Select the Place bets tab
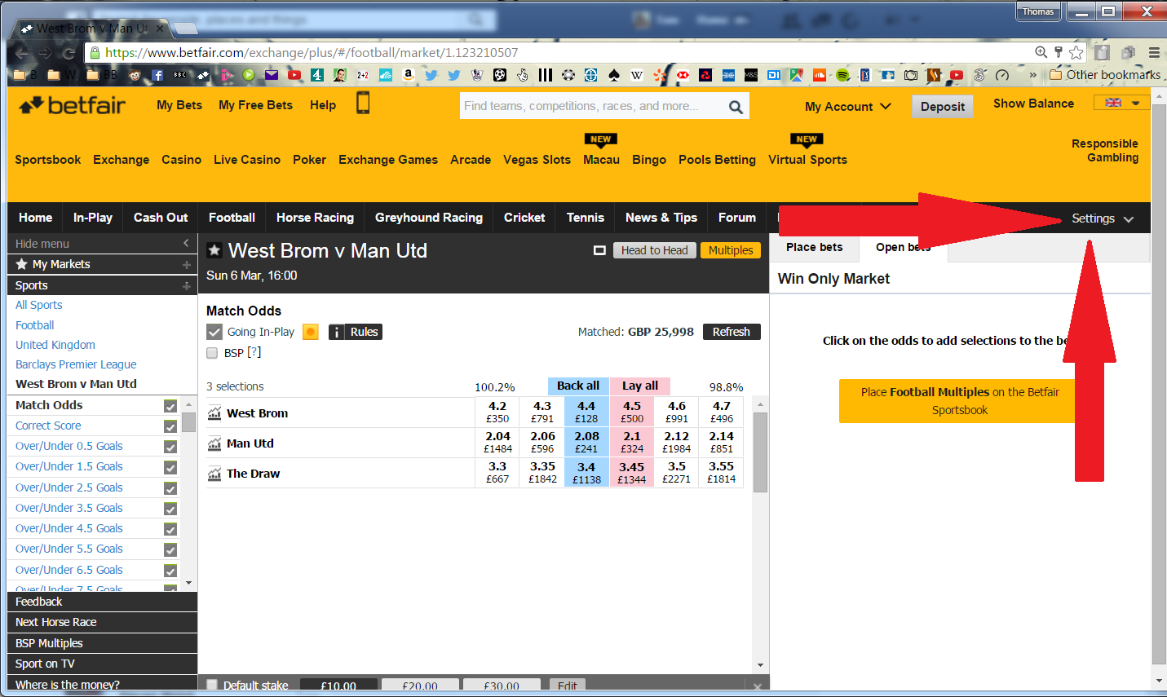The width and height of the screenshot is (1167, 697). click(815, 247)
